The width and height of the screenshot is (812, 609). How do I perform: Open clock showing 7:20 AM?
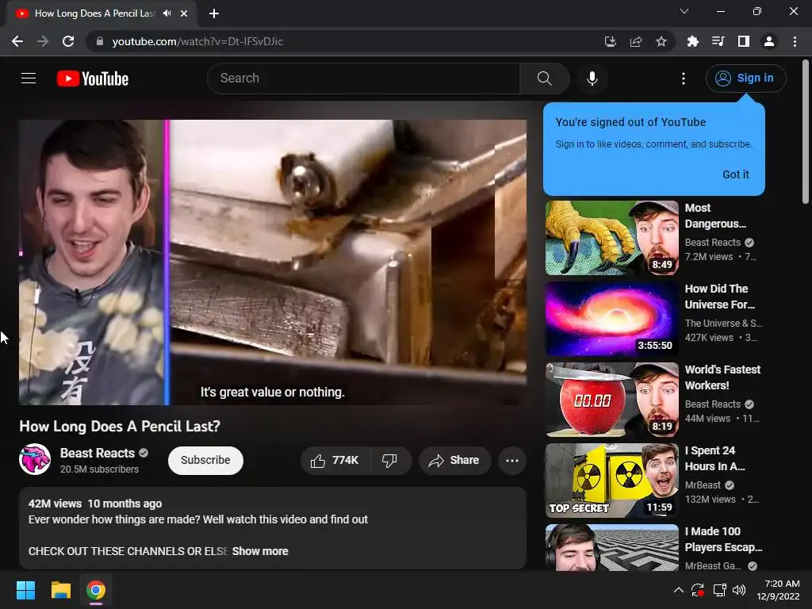pyautogui.click(x=779, y=590)
